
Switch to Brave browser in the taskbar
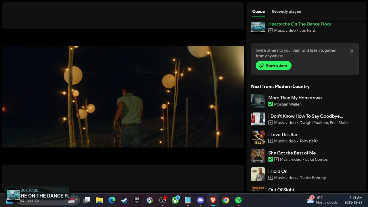pyautogui.click(x=213, y=200)
